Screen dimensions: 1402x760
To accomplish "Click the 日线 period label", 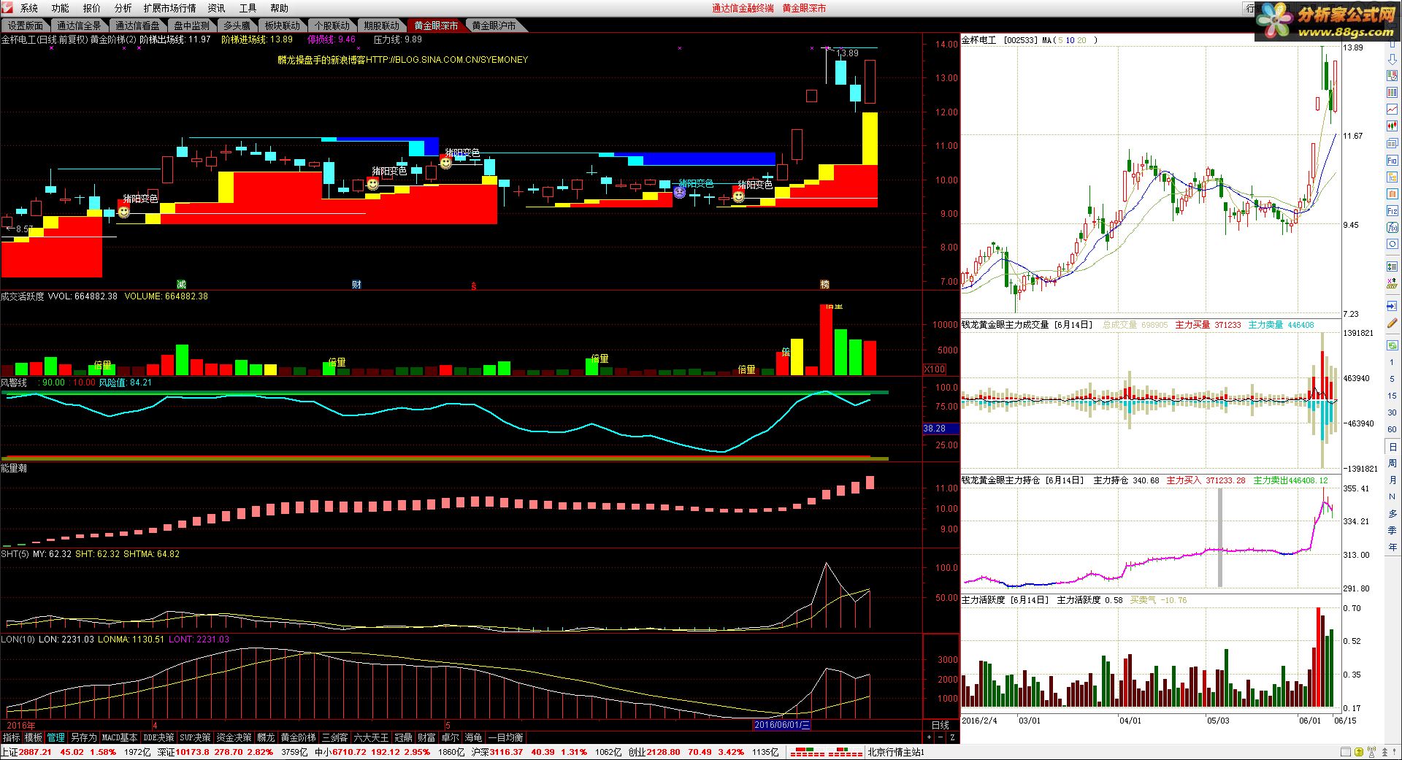I will [941, 725].
